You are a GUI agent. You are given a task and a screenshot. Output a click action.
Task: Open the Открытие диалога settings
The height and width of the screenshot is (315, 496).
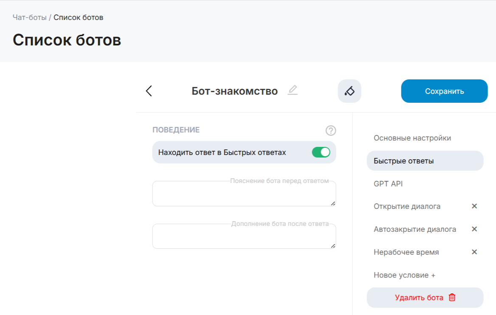(407, 206)
